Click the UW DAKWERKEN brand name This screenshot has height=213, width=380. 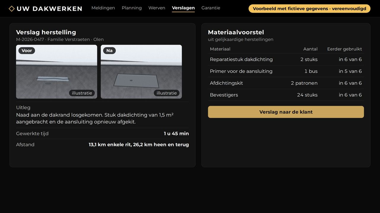(49, 9)
